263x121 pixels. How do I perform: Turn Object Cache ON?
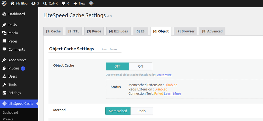pos(140,67)
